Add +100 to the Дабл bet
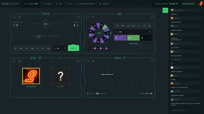 122,26
